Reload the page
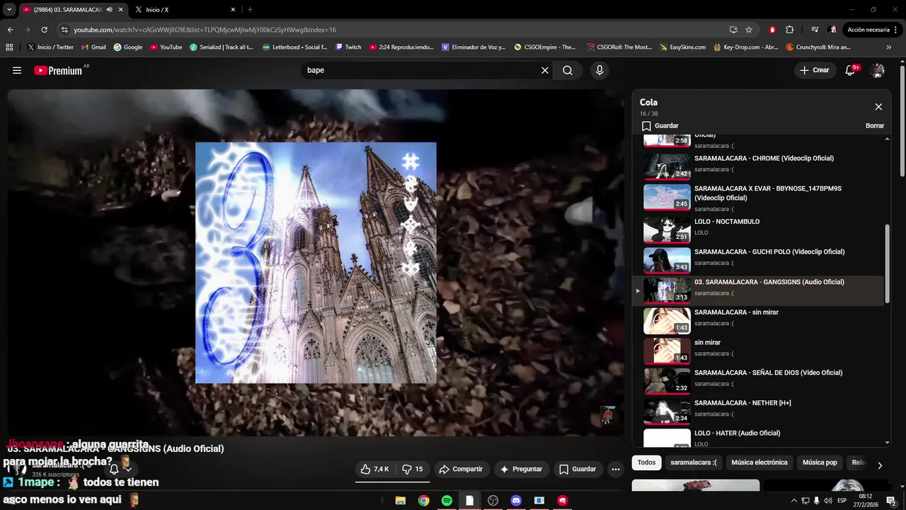906x510 pixels. point(44,30)
